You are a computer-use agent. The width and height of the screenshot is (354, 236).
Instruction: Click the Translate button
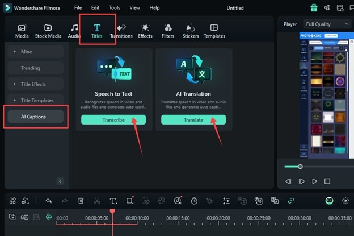(193, 119)
